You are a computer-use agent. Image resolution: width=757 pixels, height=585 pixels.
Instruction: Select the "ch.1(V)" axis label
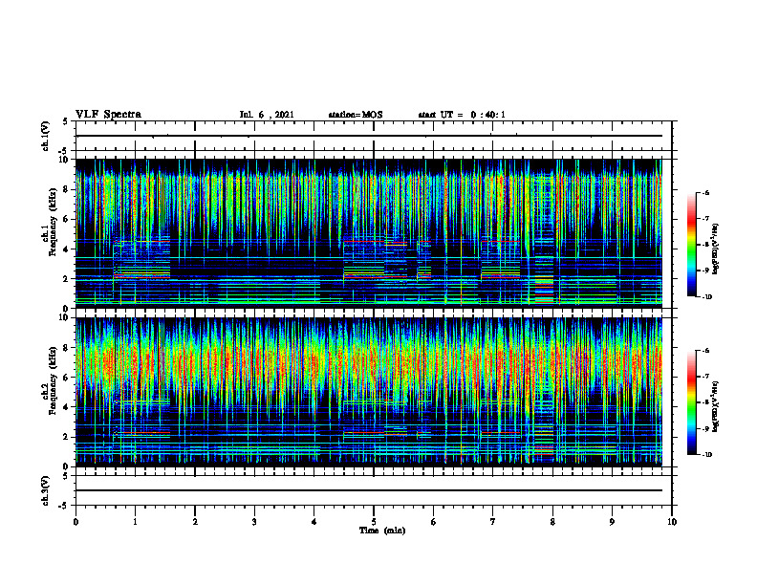45,136
